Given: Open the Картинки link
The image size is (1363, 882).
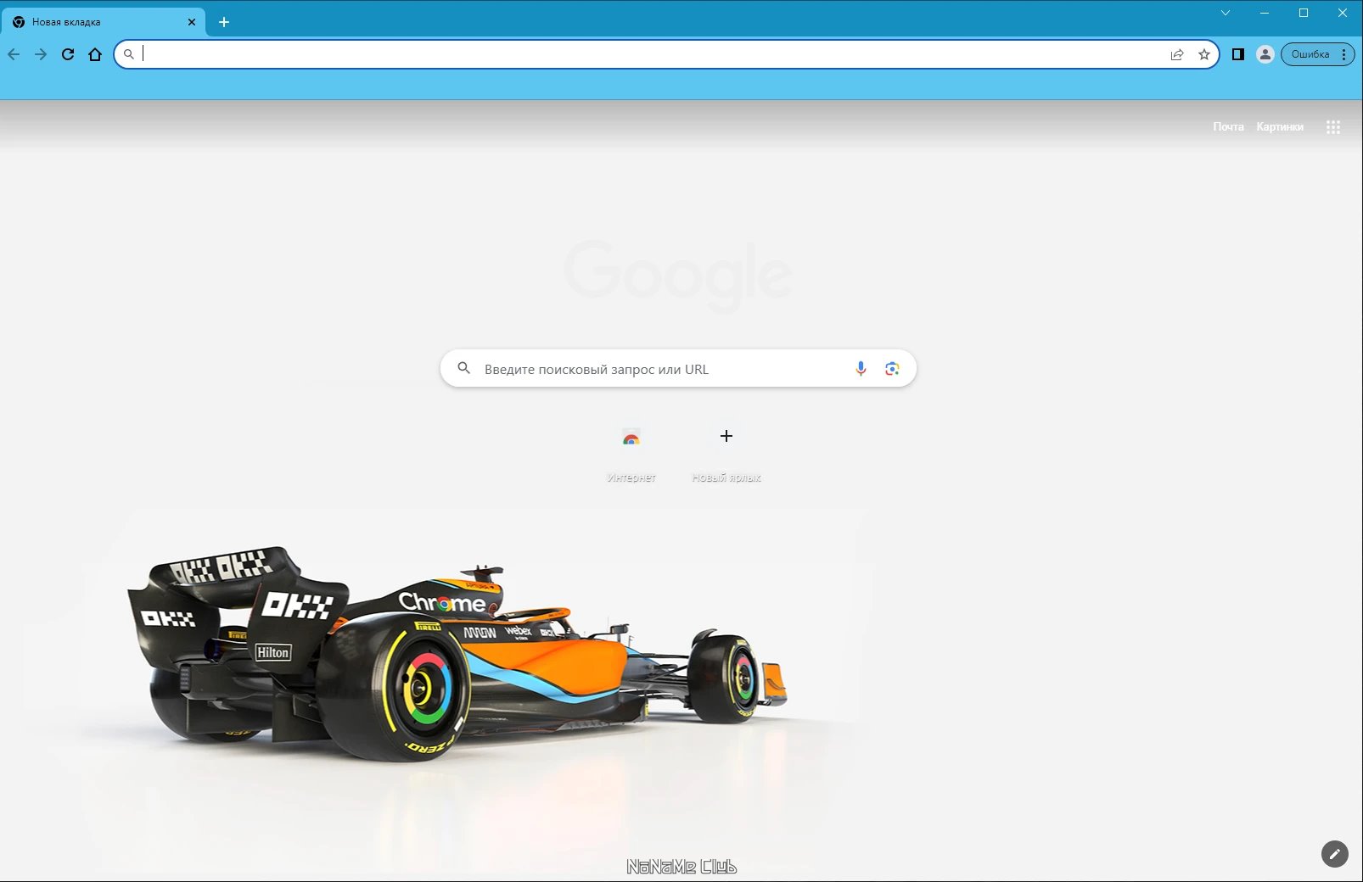Looking at the screenshot, I should tap(1280, 126).
